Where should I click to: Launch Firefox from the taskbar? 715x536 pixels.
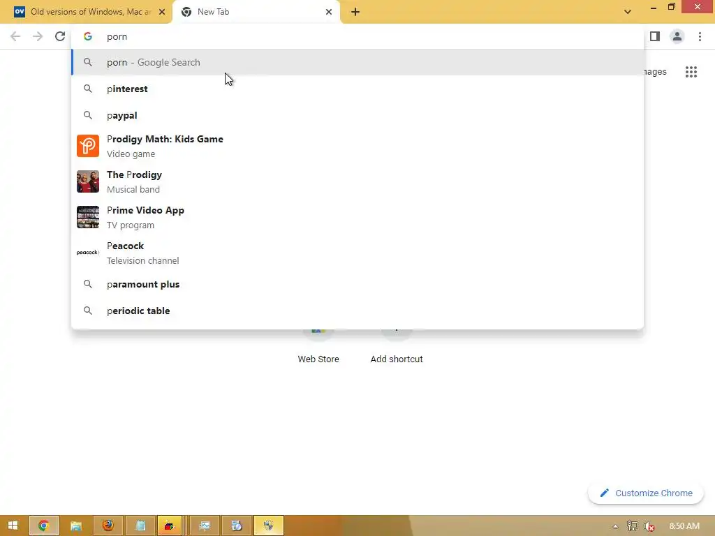[108, 526]
